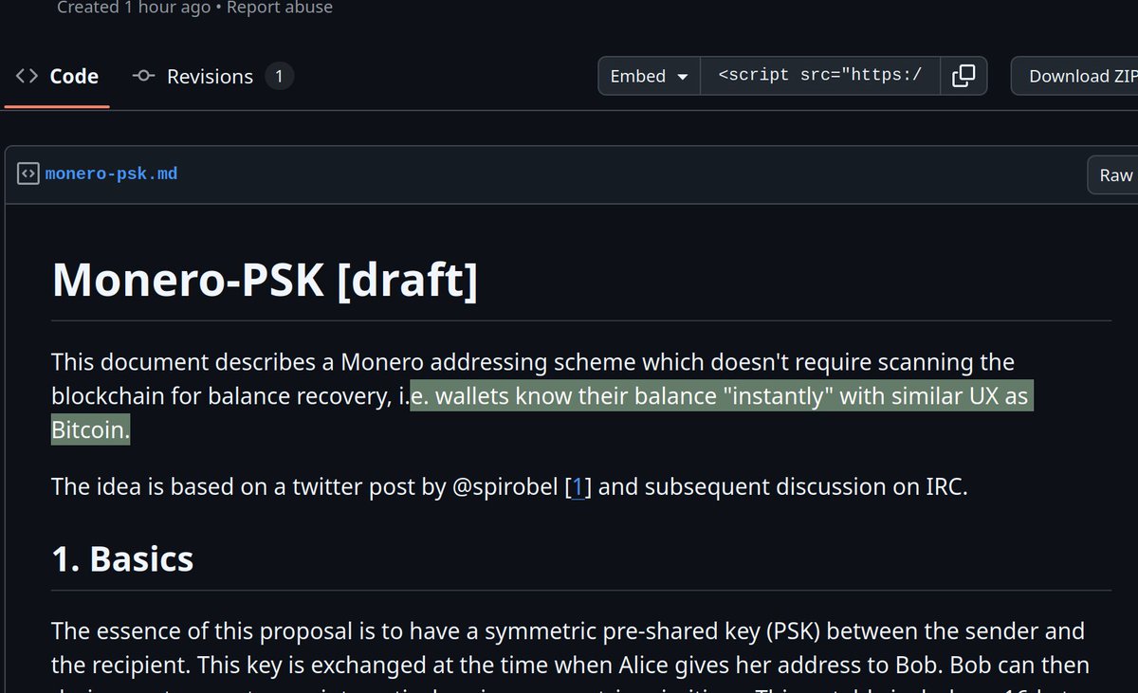Image resolution: width=1138 pixels, height=693 pixels.
Task: Click the Revisions count badge showing 1
Action: [279, 77]
